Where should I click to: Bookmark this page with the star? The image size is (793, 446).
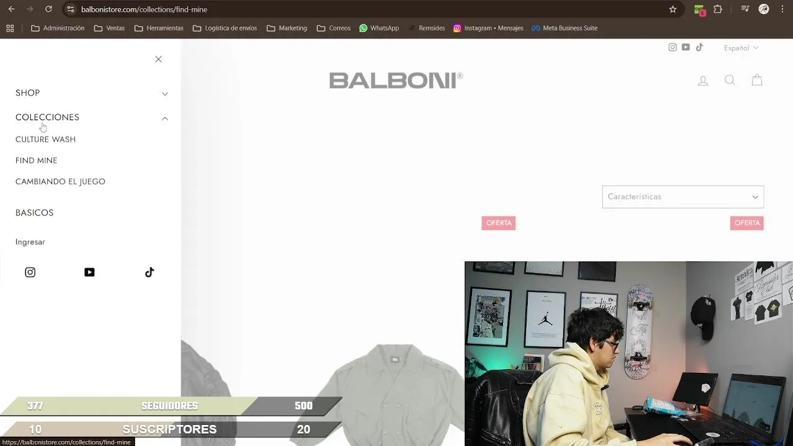coord(673,9)
